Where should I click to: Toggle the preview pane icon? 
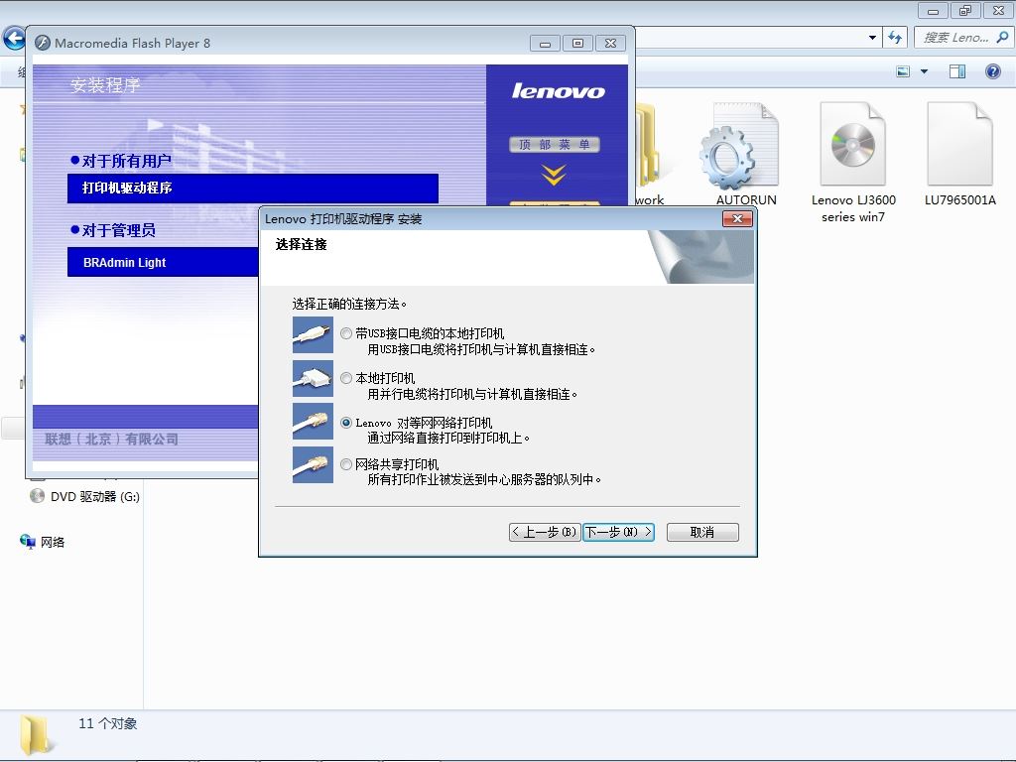(x=957, y=71)
